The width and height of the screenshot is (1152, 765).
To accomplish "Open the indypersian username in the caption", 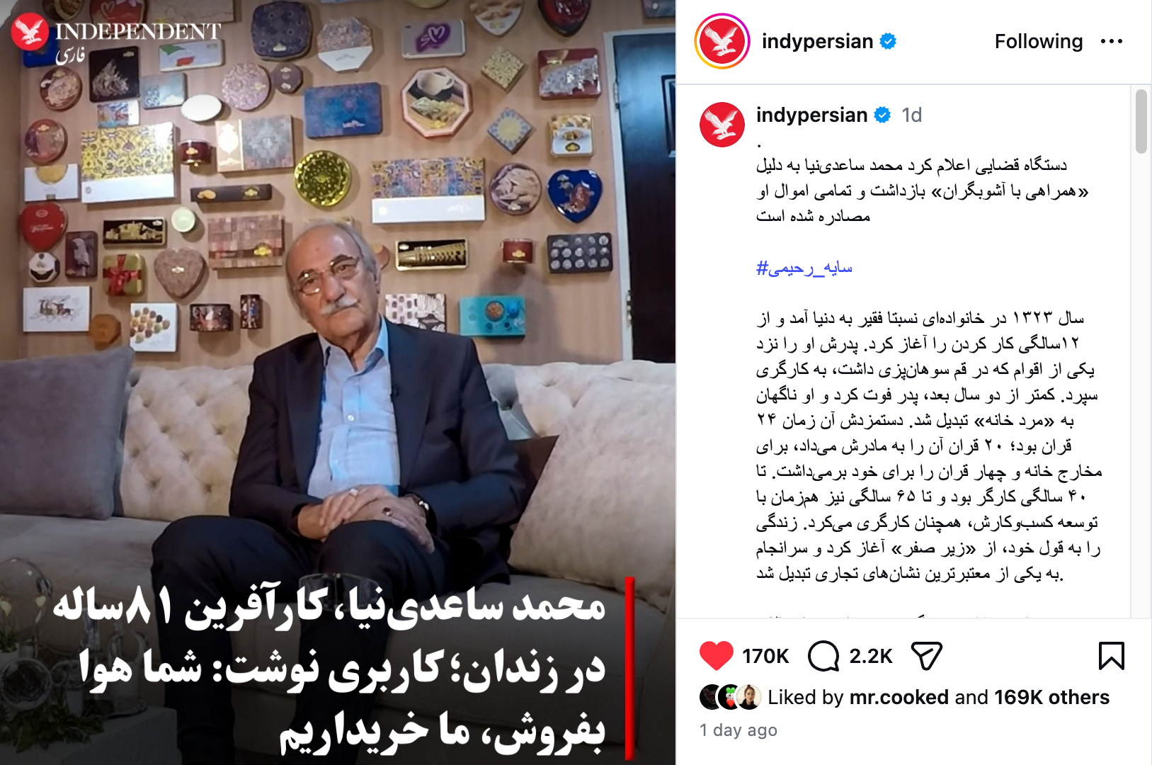I will coord(811,115).
